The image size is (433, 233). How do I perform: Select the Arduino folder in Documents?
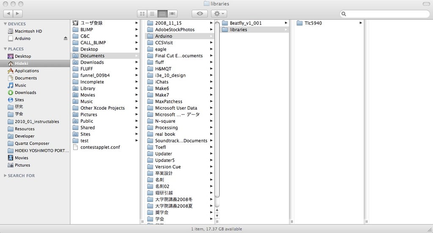180,36
